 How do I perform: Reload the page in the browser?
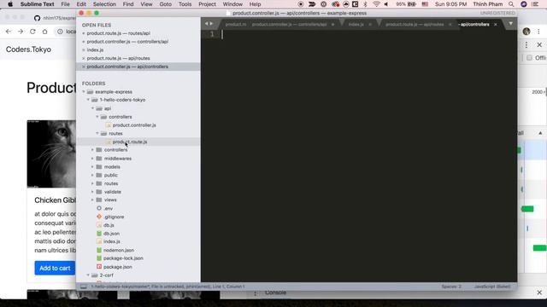point(32,32)
